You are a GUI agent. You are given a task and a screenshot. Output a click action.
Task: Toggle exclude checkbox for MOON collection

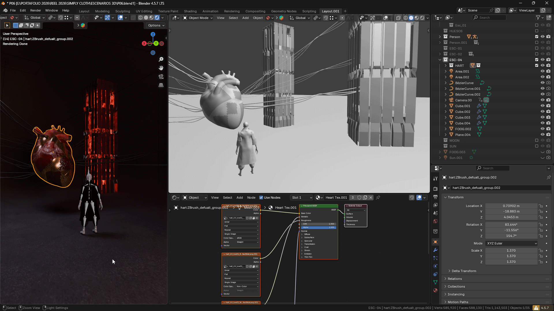[x=537, y=140]
